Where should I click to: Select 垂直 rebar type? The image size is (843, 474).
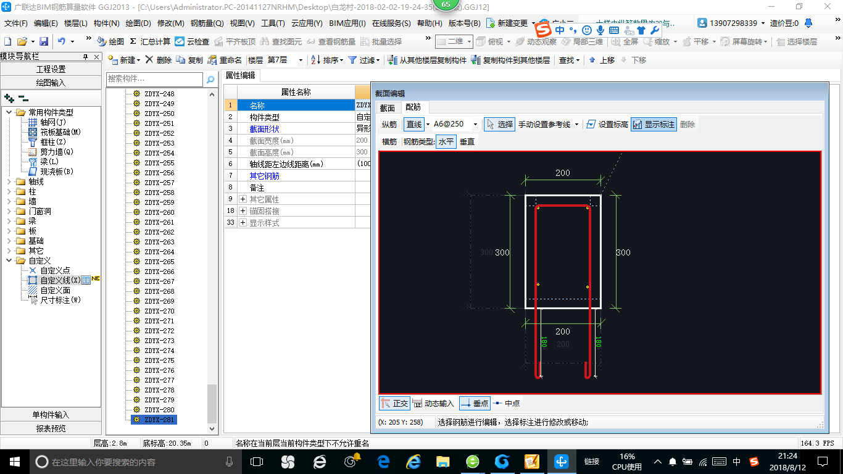point(467,141)
